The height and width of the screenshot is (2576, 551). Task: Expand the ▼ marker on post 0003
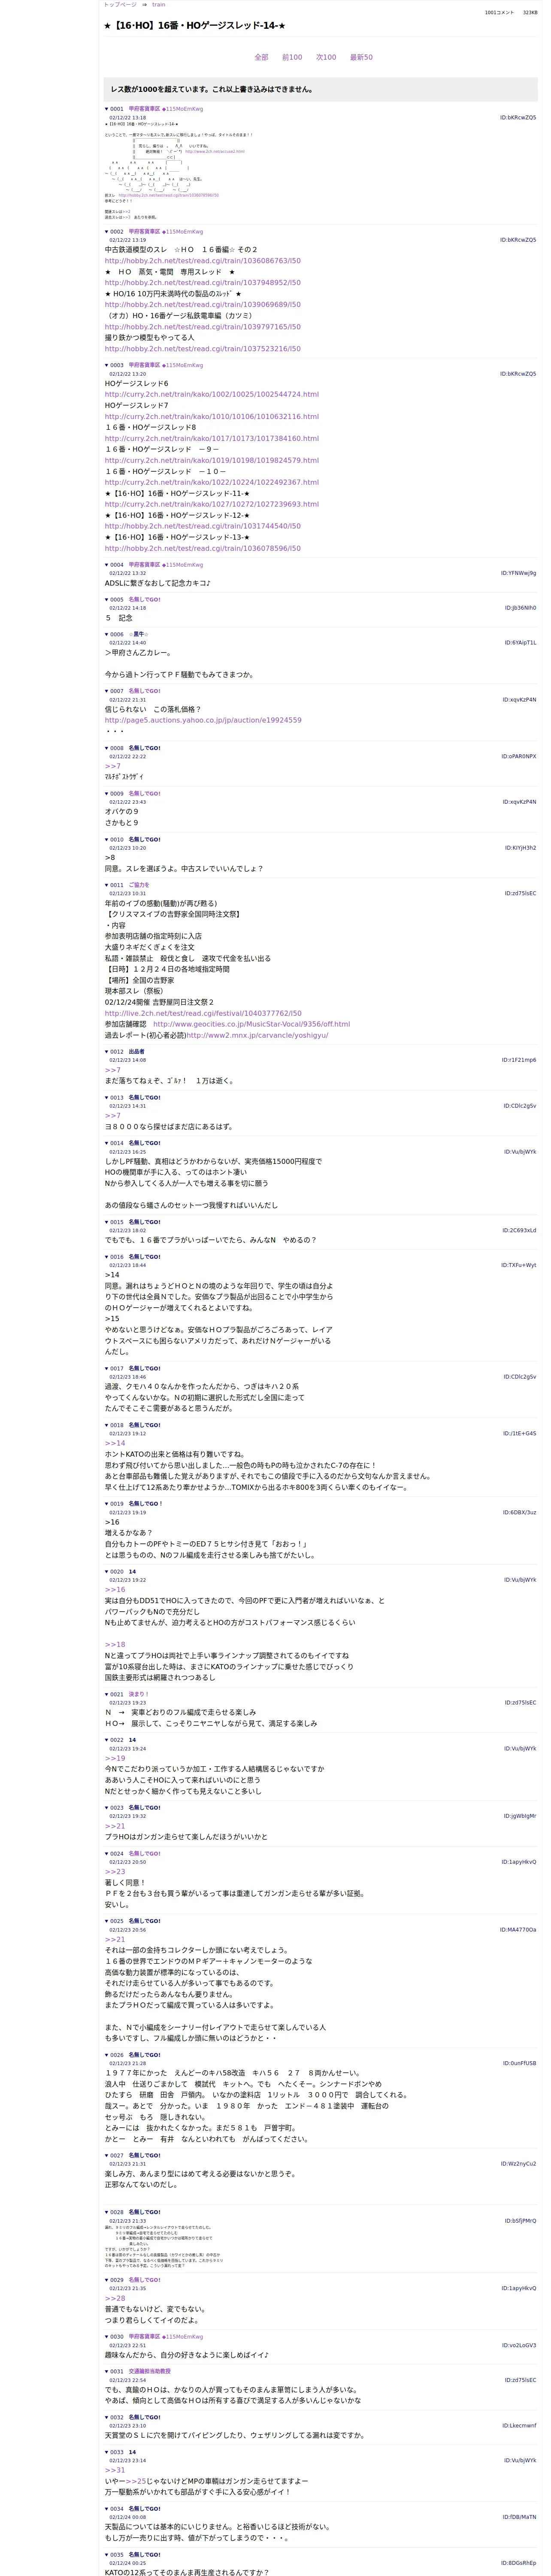107,365
